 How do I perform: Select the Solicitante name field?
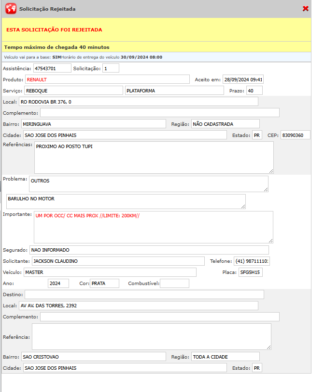tap(118, 261)
